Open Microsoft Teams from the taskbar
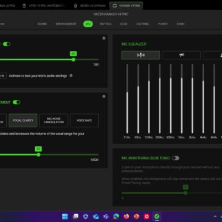Viewport: 222px width, 222px height. pyautogui.click(x=106, y=216)
